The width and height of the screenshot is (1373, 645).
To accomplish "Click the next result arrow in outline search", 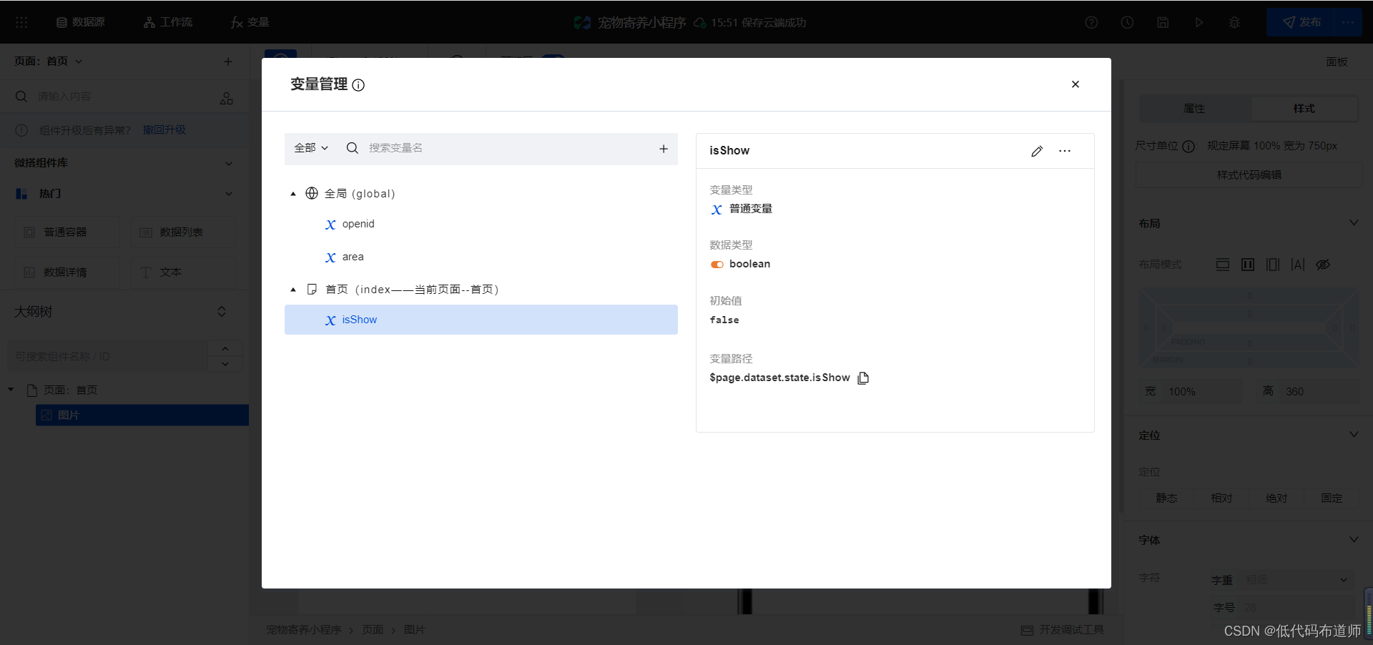I will coord(225,364).
